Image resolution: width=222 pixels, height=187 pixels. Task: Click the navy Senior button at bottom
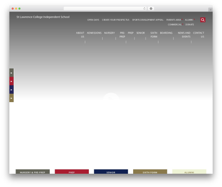pyautogui.click(x=111, y=172)
